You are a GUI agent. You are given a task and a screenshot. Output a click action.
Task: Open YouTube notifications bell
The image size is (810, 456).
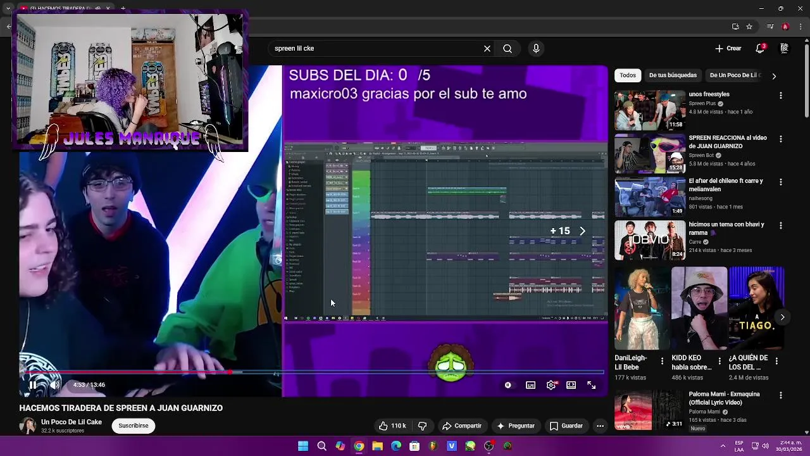(760, 48)
